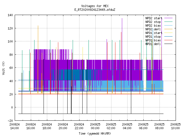Click the x-axis tick 200925 08:00
This screenshot has height=136, width=181.
159,126
